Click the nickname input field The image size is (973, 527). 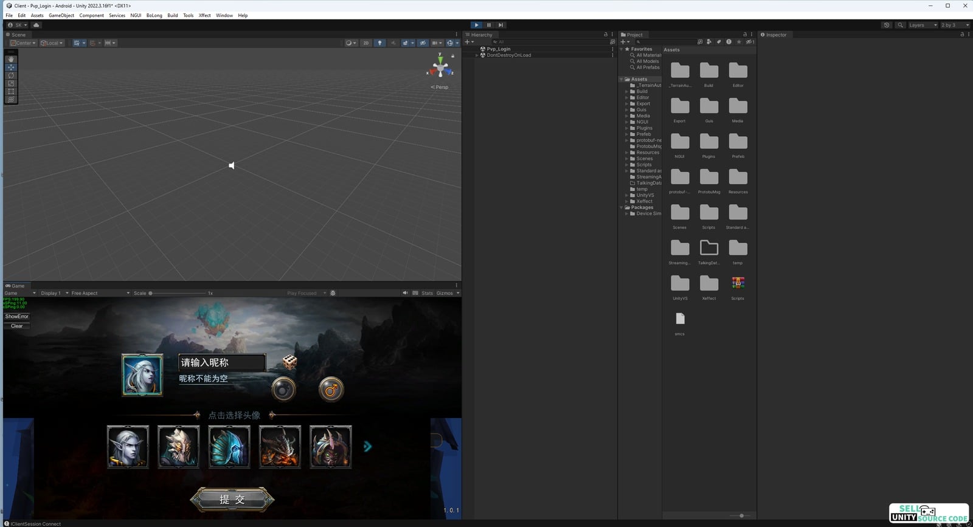[x=222, y=362]
